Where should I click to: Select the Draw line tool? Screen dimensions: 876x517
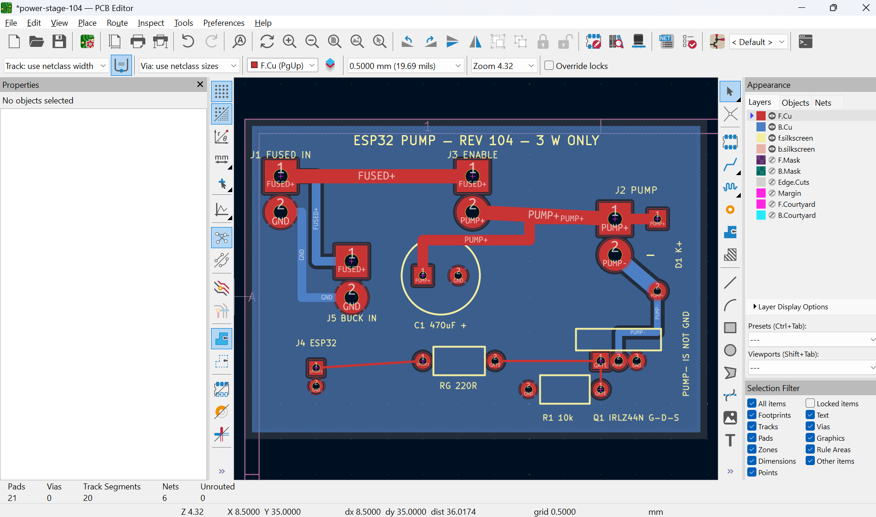(730, 282)
